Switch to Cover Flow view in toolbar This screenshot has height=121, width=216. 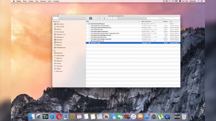[96, 18]
